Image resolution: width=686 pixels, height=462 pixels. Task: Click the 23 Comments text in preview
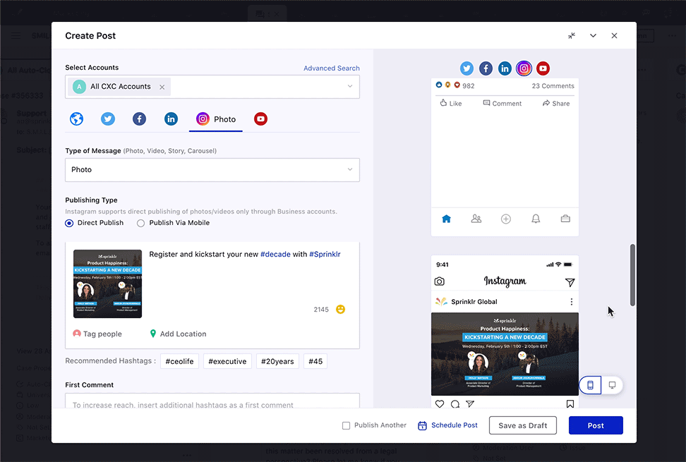(553, 86)
